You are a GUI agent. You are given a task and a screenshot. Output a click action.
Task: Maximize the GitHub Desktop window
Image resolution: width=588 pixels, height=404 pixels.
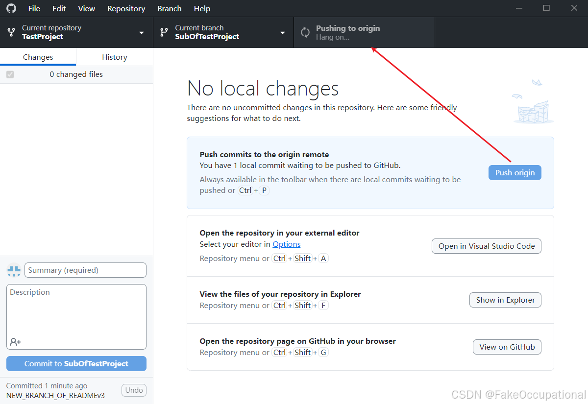(x=547, y=8)
